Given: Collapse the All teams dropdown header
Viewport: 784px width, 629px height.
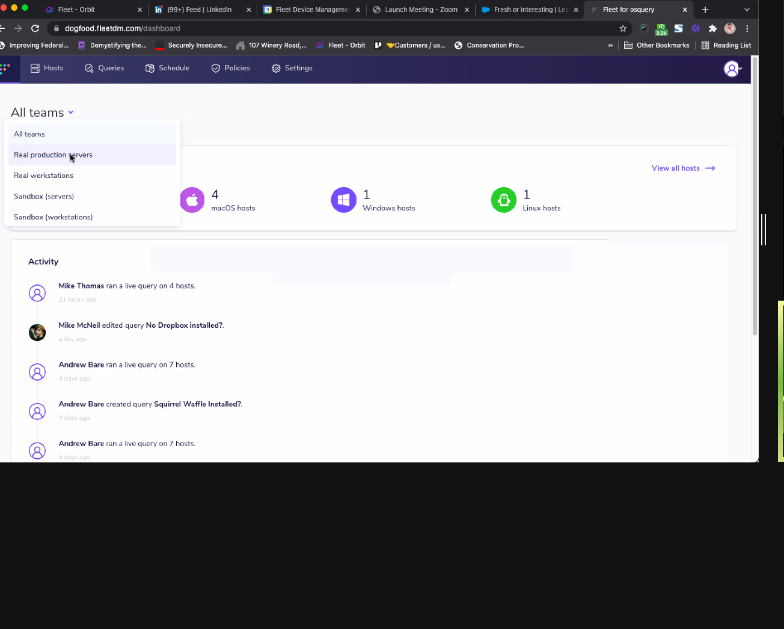Looking at the screenshot, I should (x=42, y=112).
